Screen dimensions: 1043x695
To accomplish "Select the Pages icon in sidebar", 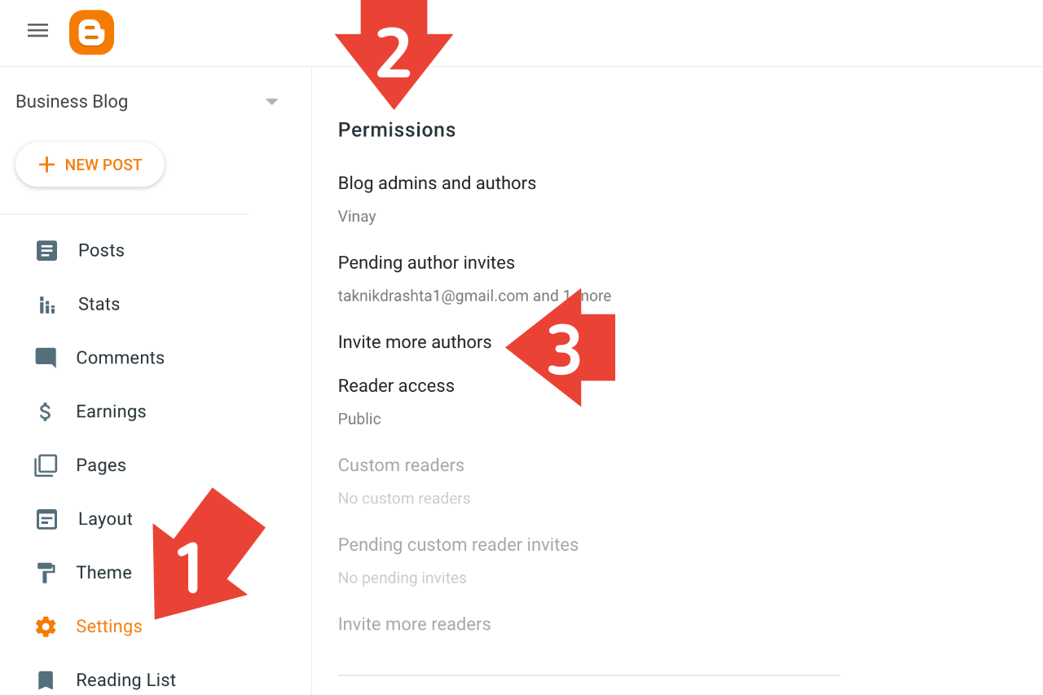I will [x=46, y=465].
